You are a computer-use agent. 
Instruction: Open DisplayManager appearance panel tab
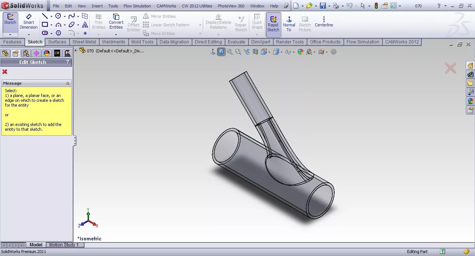(x=47, y=53)
